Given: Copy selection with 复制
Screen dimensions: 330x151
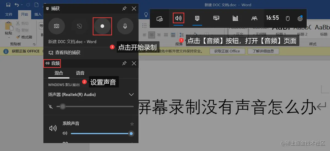Looking at the screenshot, I should (x=22, y=30).
